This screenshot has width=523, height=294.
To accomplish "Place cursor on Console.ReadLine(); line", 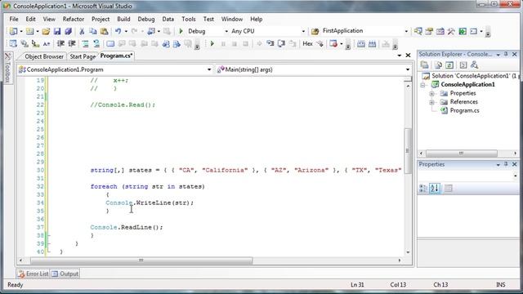I will click(127, 227).
